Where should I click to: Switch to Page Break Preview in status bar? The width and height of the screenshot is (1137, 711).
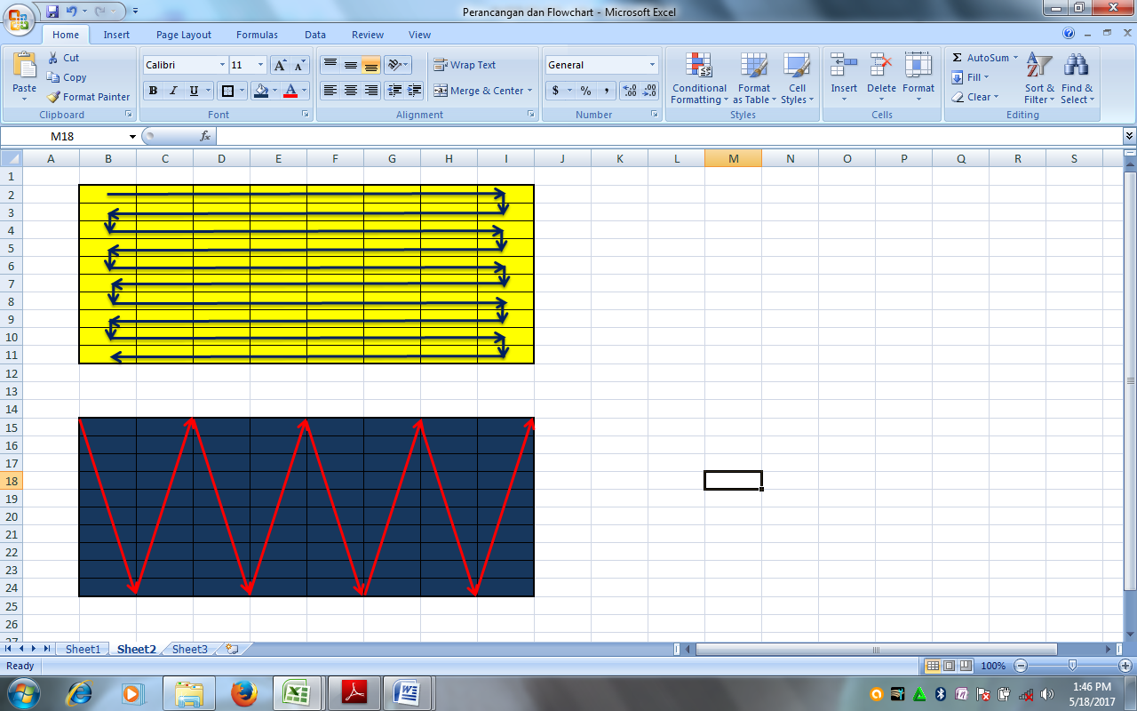pos(965,666)
